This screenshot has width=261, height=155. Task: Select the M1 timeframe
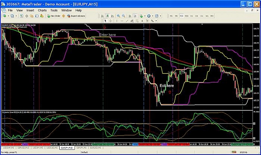(171, 16)
